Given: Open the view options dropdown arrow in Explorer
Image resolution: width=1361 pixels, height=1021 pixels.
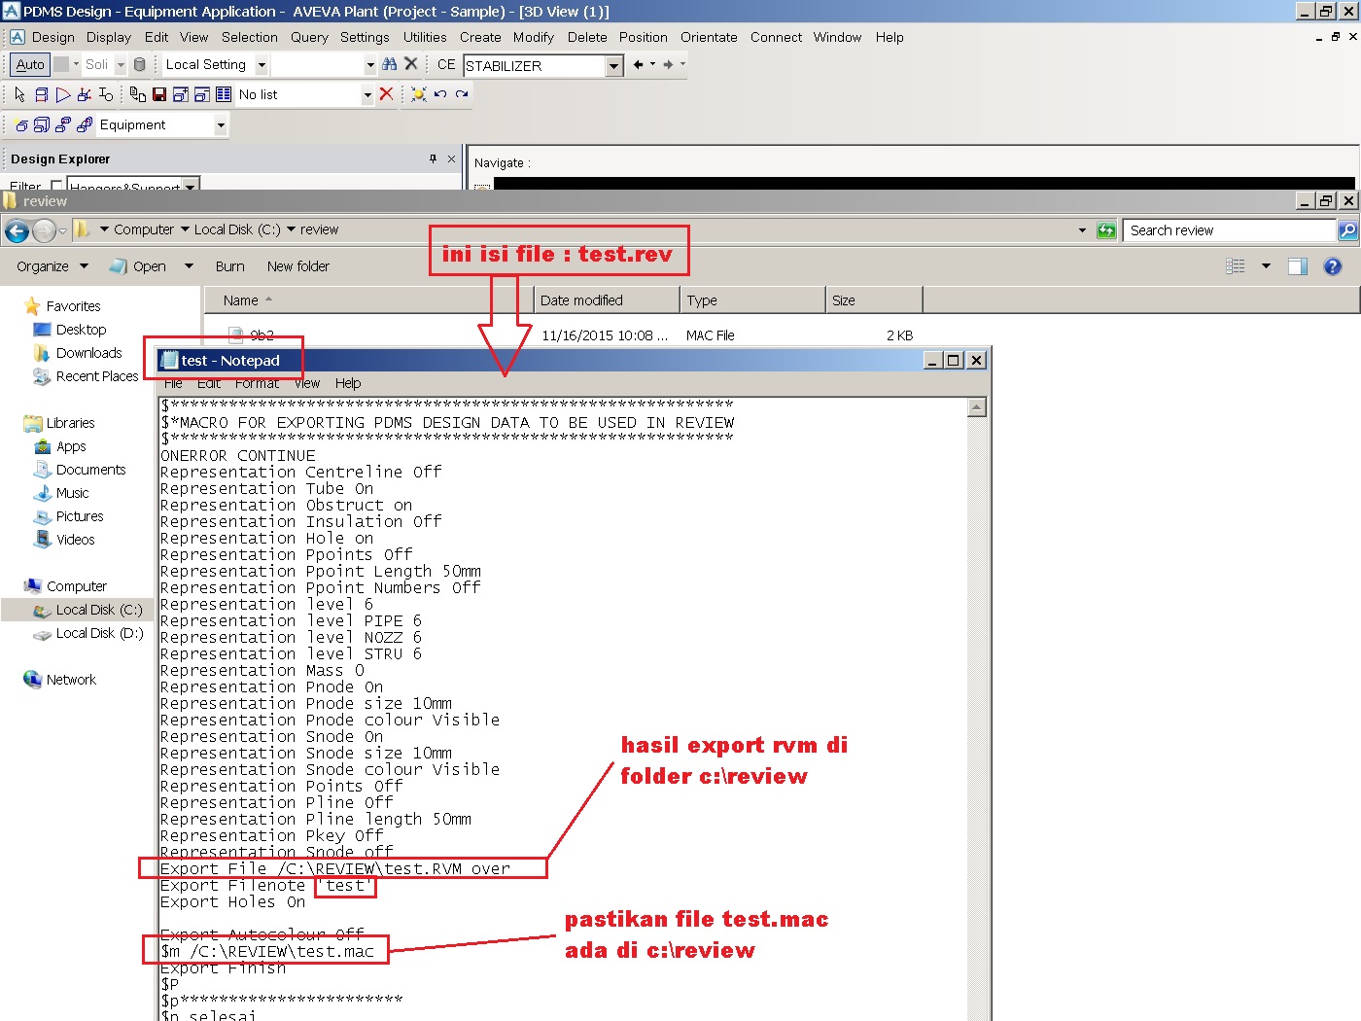Looking at the screenshot, I should pyautogui.click(x=1266, y=266).
